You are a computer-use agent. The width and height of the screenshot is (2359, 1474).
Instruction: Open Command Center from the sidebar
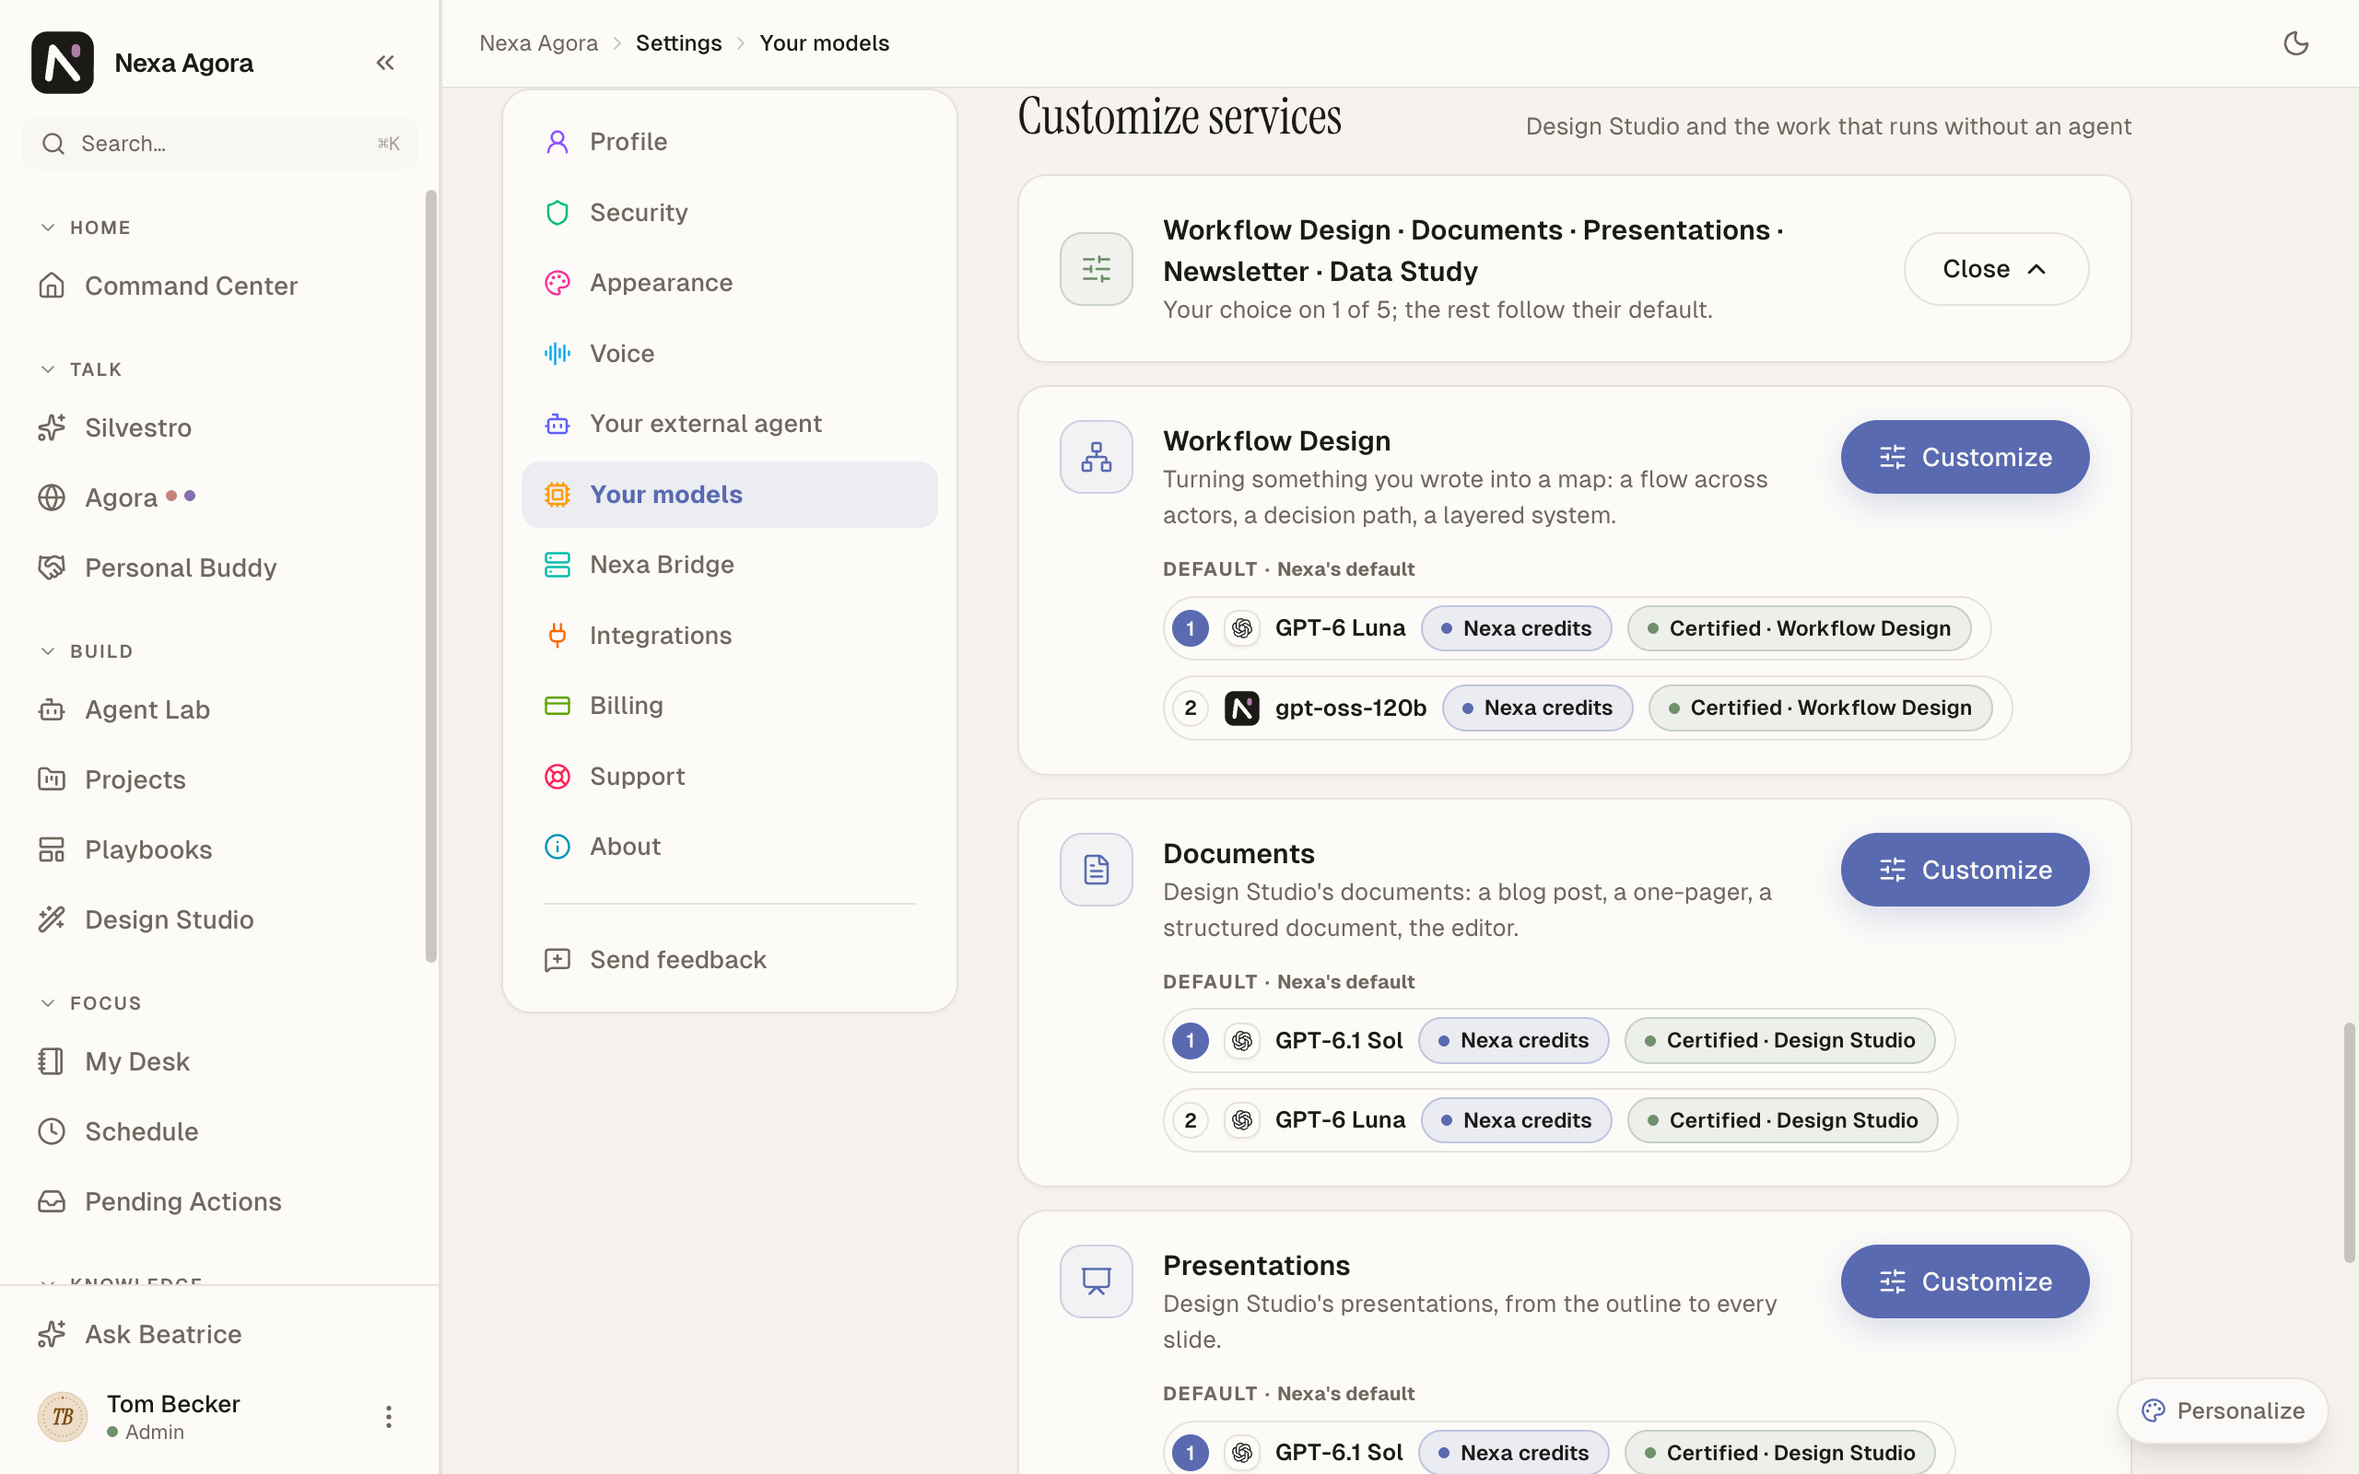220,286
